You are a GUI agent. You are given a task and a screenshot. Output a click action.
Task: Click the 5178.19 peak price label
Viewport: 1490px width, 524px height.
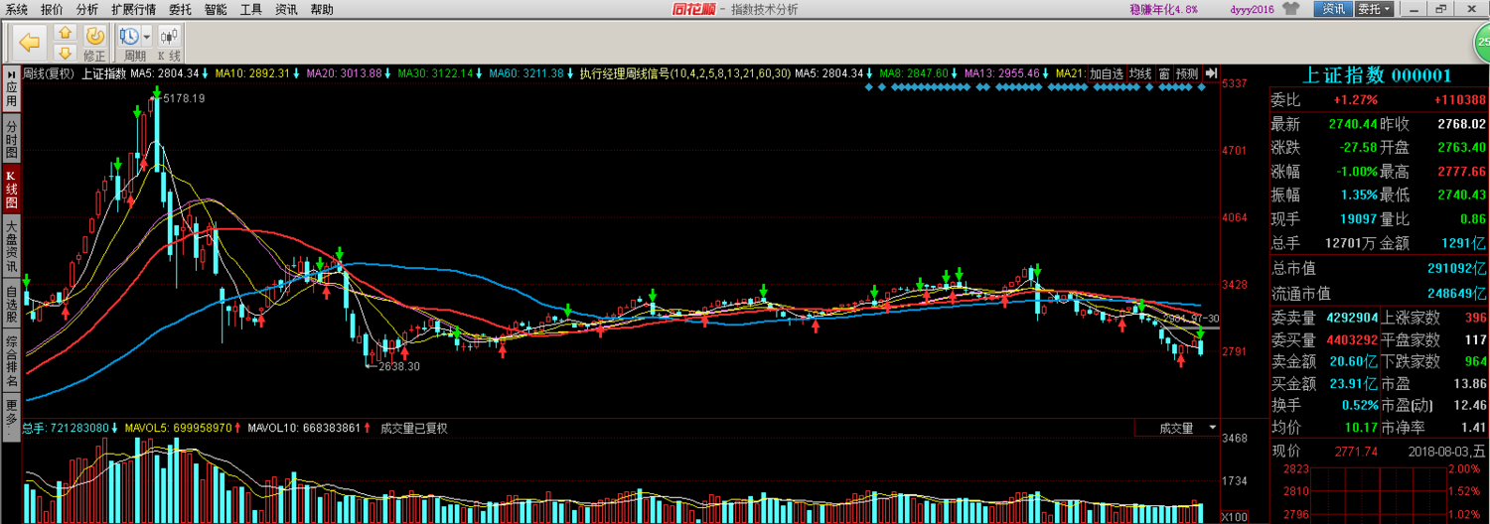tap(184, 98)
